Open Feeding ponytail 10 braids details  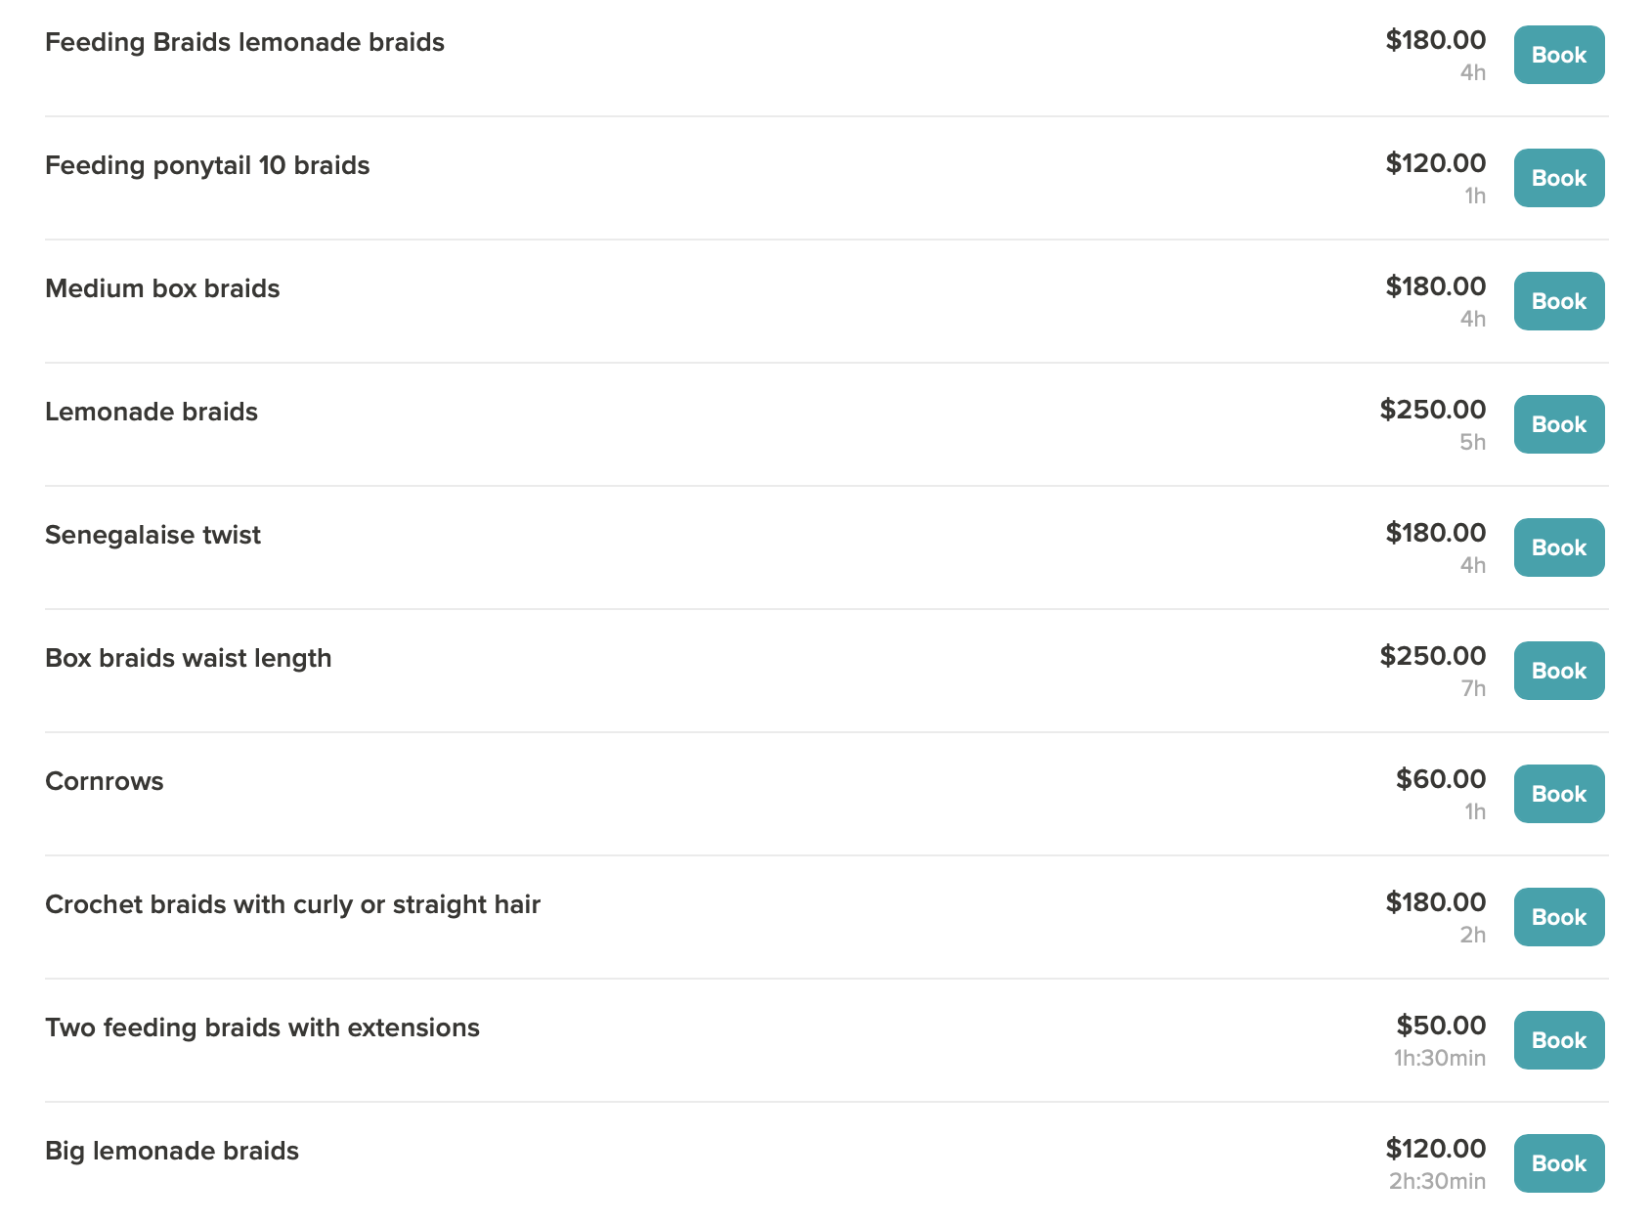tap(207, 166)
